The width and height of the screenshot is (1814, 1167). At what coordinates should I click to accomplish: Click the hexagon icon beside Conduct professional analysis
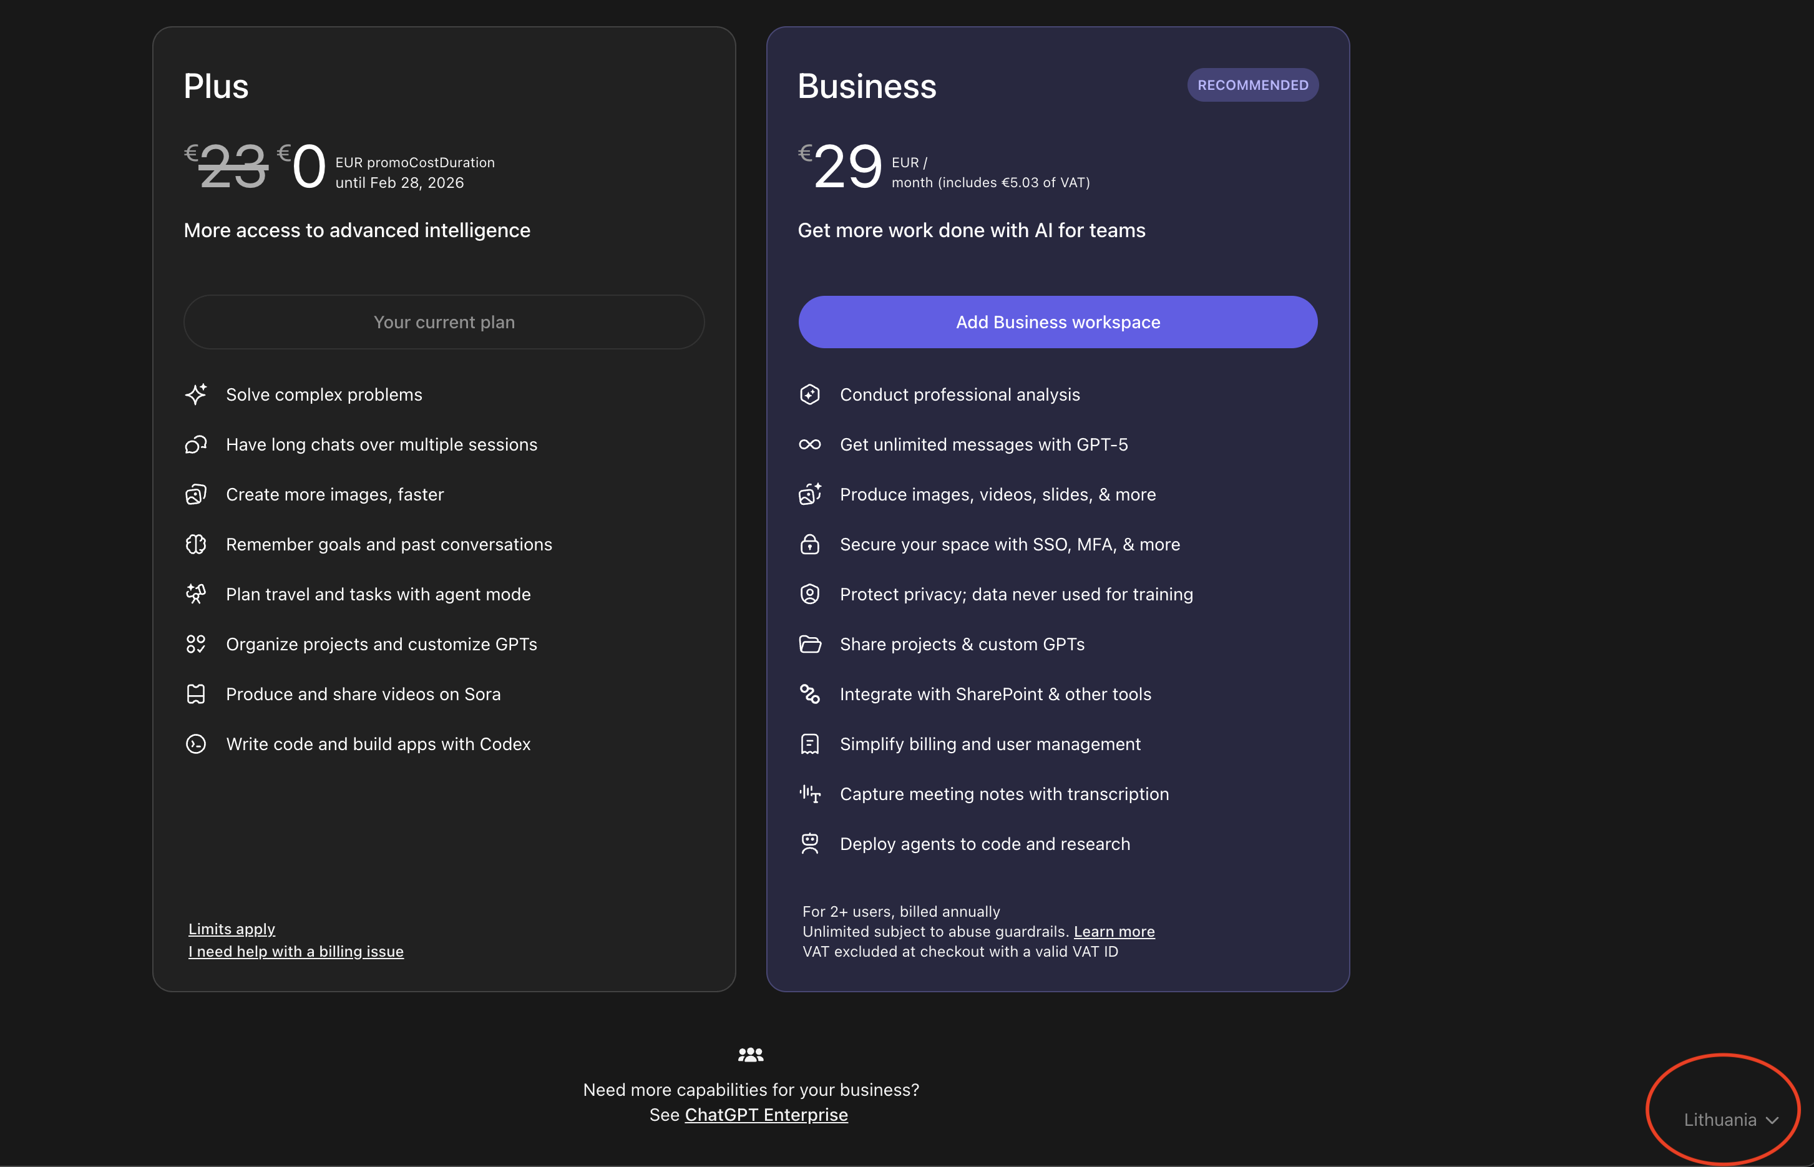[810, 394]
